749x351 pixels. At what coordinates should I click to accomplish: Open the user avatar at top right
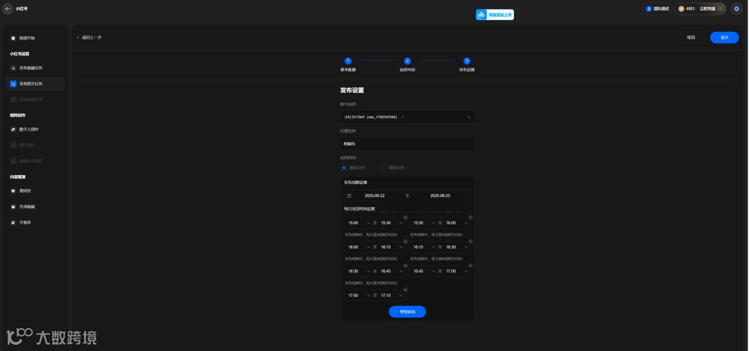(x=736, y=8)
